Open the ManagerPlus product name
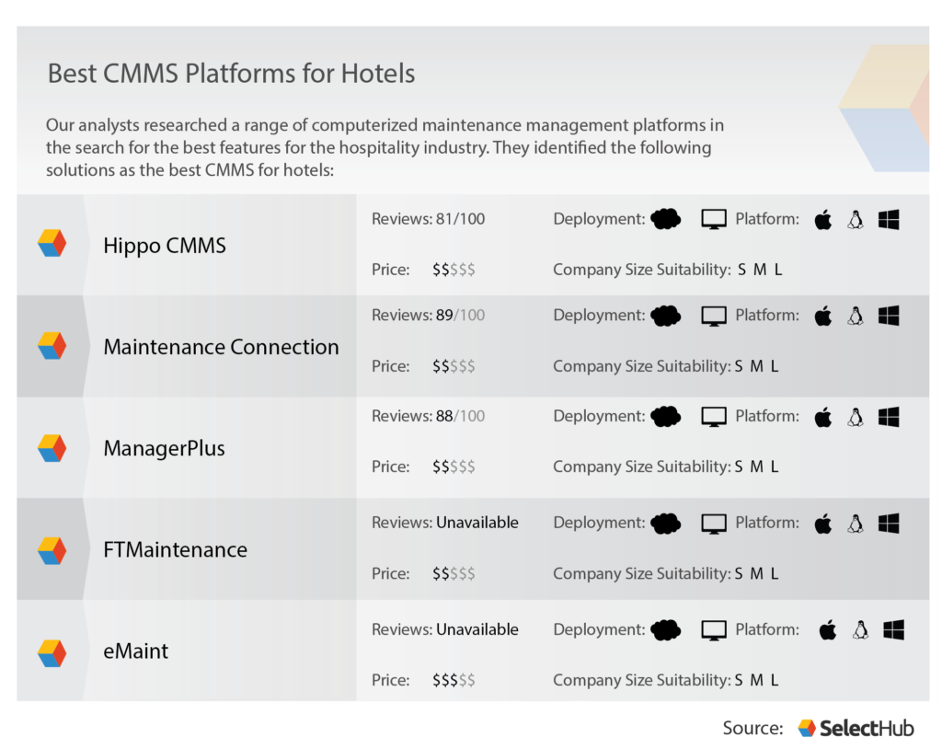 point(164,449)
